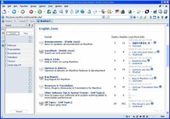
Task: Click the magnifier icon in sidebar strip
Action: (3, 29)
